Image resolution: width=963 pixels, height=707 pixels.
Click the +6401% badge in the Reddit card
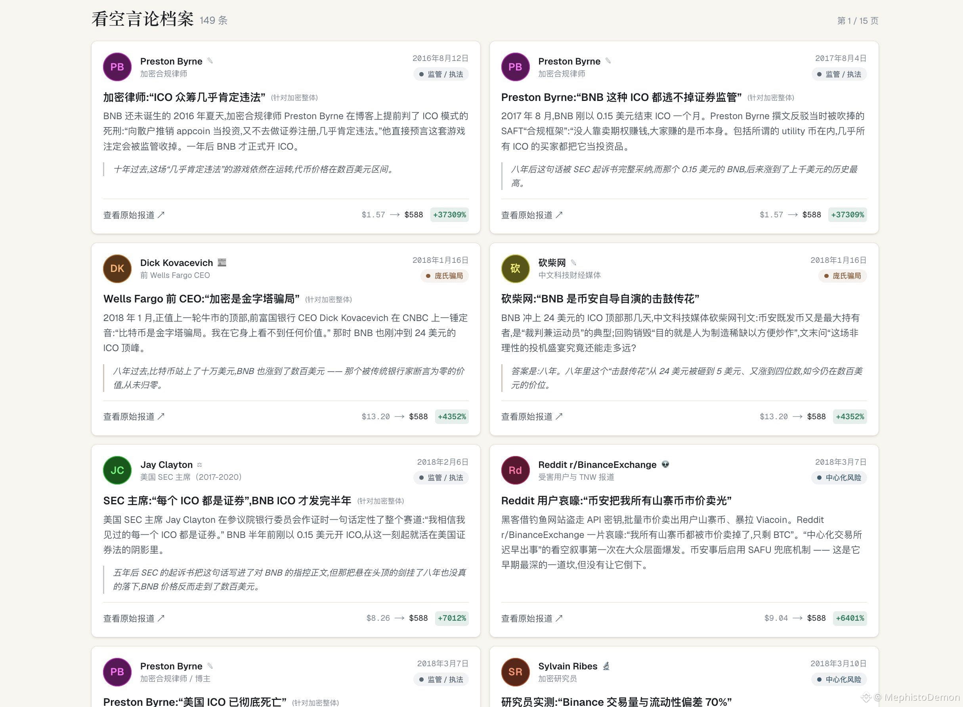pos(850,618)
